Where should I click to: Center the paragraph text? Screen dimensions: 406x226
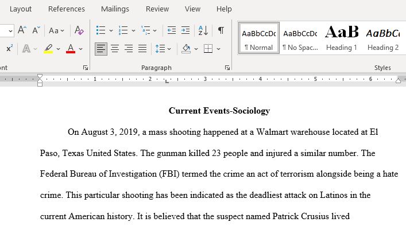coord(115,49)
